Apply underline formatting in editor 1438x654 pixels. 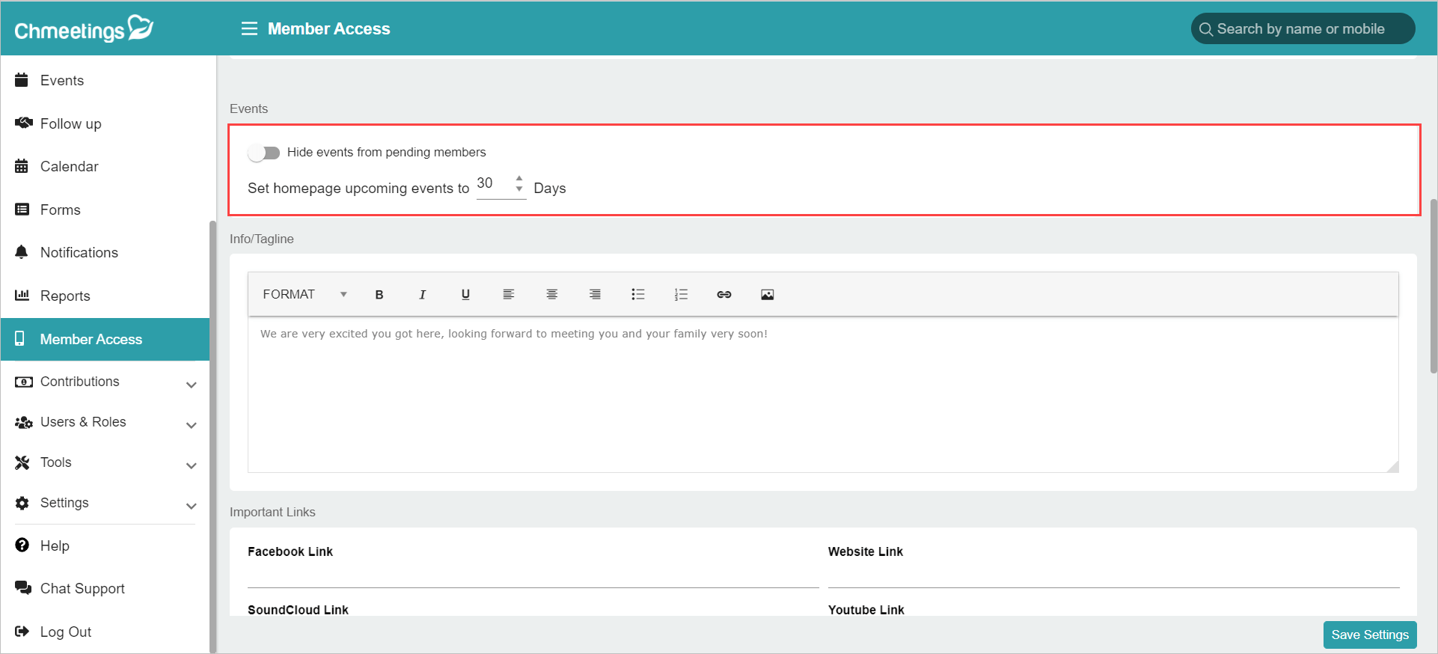pos(465,295)
